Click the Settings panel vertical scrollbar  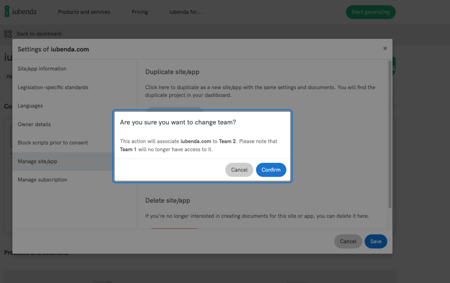coord(389,132)
